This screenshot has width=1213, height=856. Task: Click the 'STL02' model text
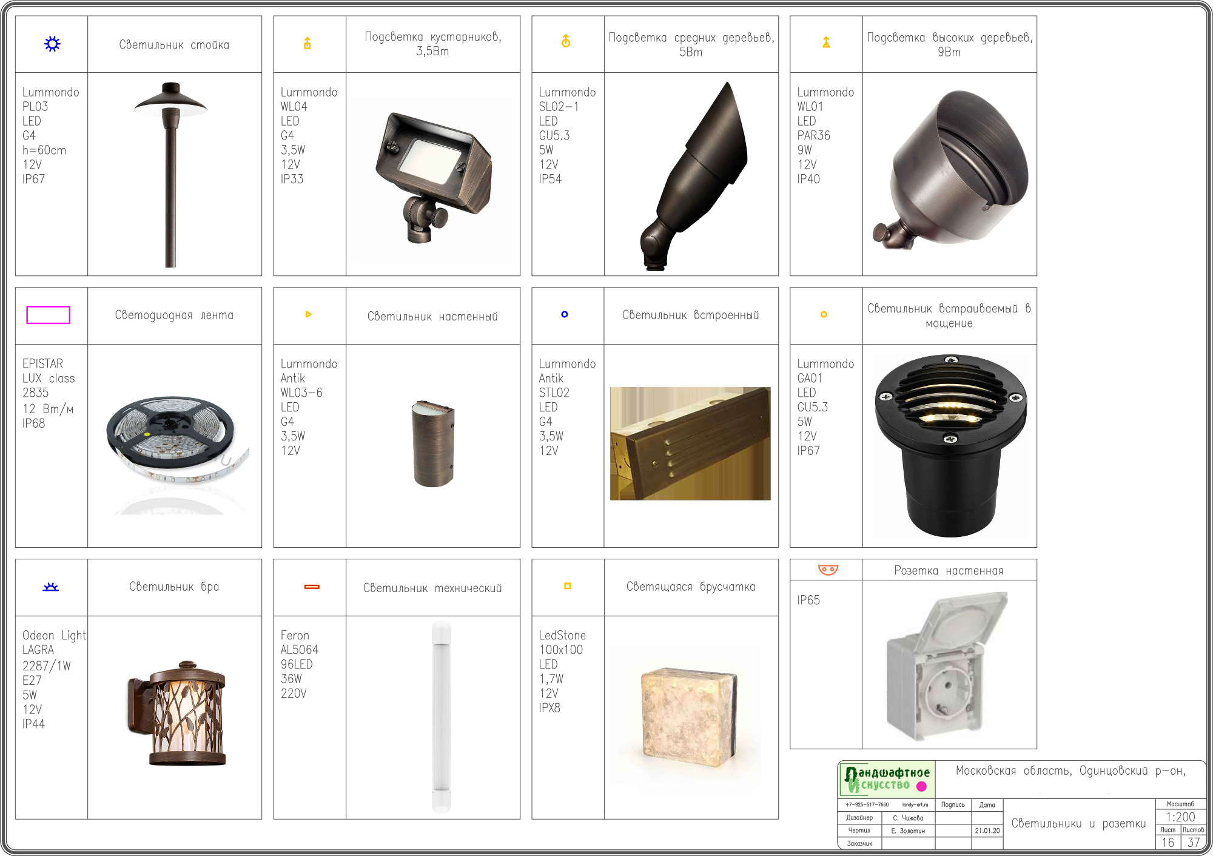coord(554,393)
